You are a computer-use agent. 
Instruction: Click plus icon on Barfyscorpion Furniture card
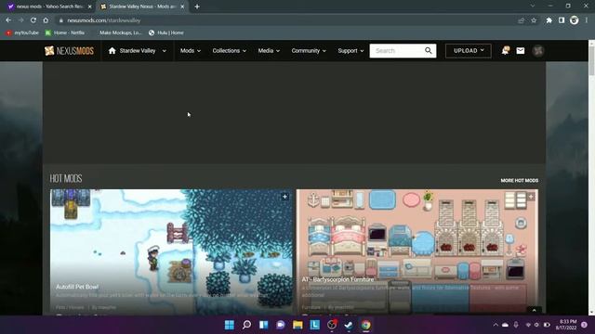point(531,197)
